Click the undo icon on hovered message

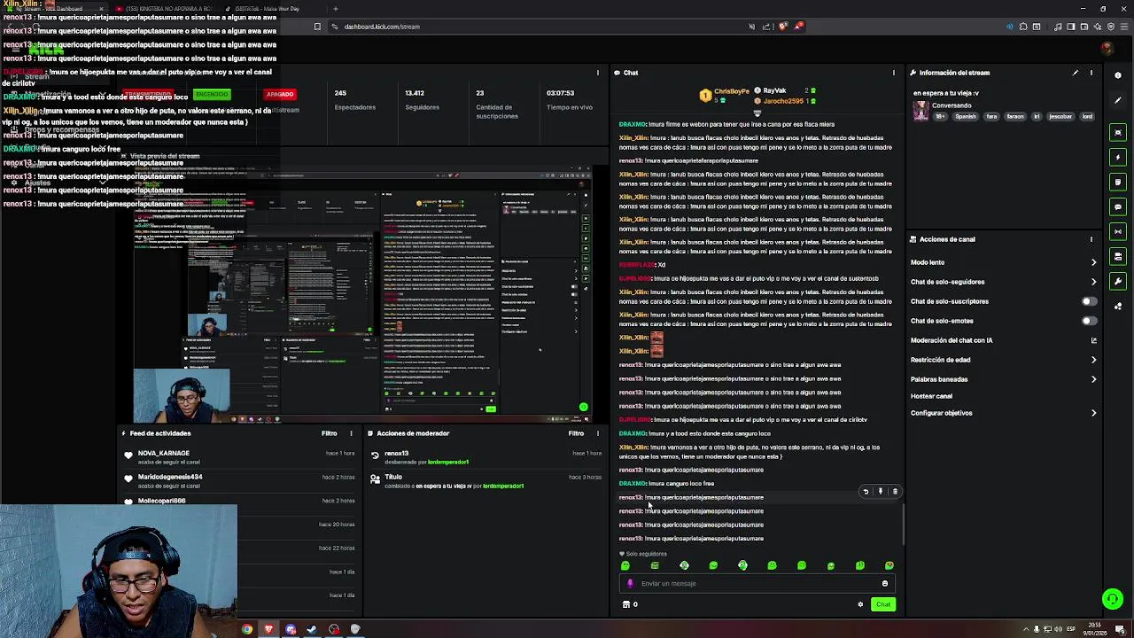866,492
